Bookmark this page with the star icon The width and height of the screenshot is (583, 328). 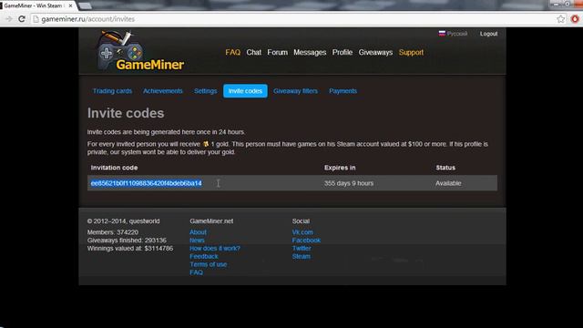(x=561, y=19)
